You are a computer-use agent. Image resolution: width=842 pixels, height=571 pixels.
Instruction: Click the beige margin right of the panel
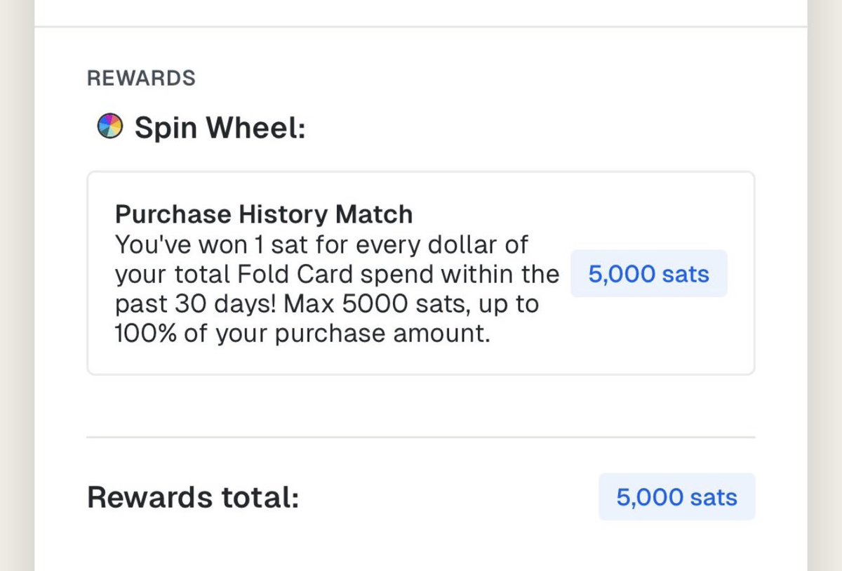click(x=825, y=281)
